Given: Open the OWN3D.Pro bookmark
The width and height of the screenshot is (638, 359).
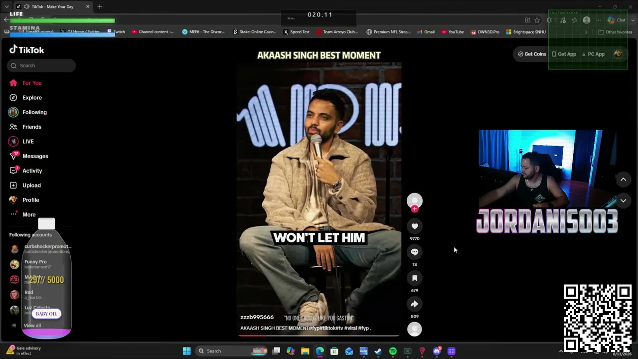Looking at the screenshot, I should (x=484, y=32).
